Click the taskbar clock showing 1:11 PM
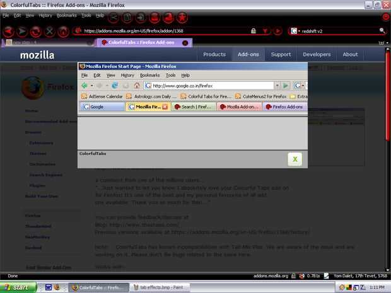Image resolution: width=391 pixels, height=293 pixels. pyautogui.click(x=377, y=287)
